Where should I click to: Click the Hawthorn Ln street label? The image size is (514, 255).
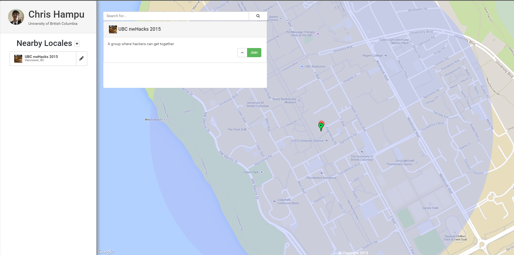point(322,198)
